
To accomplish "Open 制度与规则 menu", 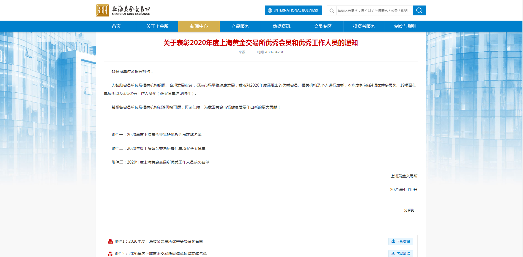I will tap(405, 26).
